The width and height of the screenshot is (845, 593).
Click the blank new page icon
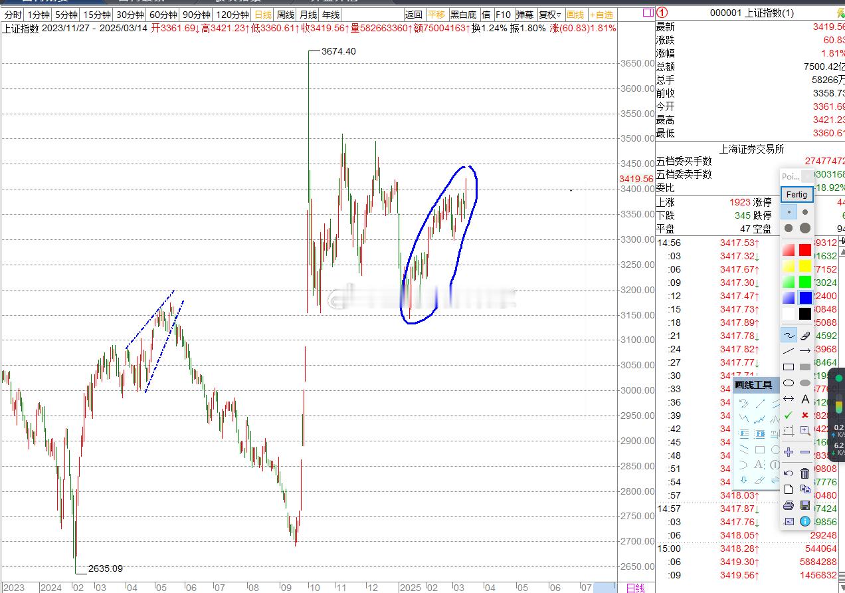pos(789,489)
